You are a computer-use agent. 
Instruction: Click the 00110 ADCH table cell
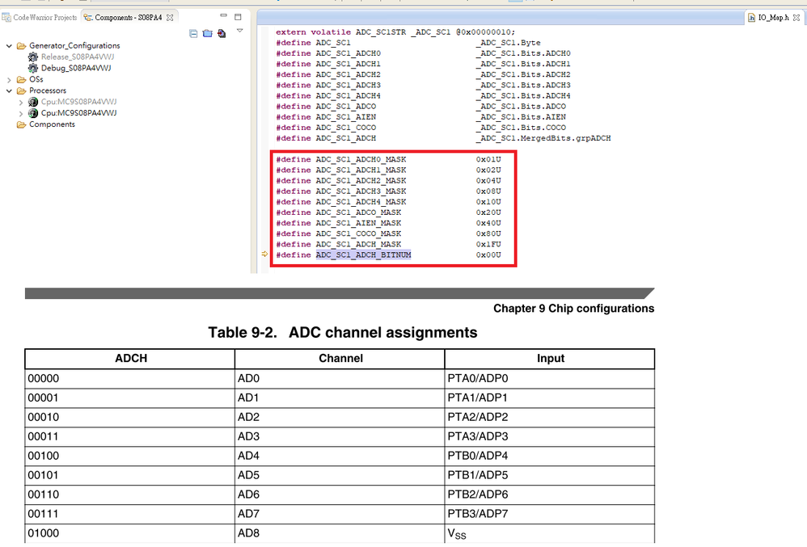[129, 494]
